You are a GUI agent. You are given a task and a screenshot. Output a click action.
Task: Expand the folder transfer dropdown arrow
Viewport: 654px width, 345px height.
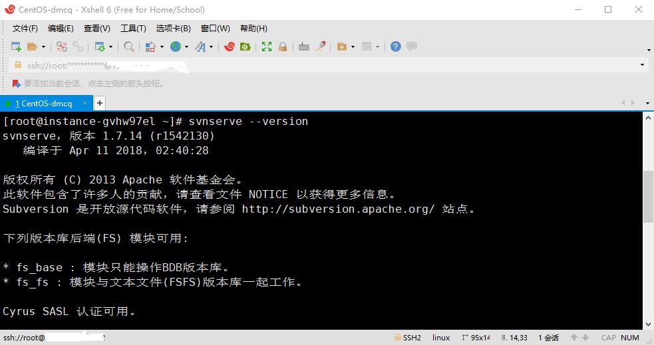click(353, 47)
